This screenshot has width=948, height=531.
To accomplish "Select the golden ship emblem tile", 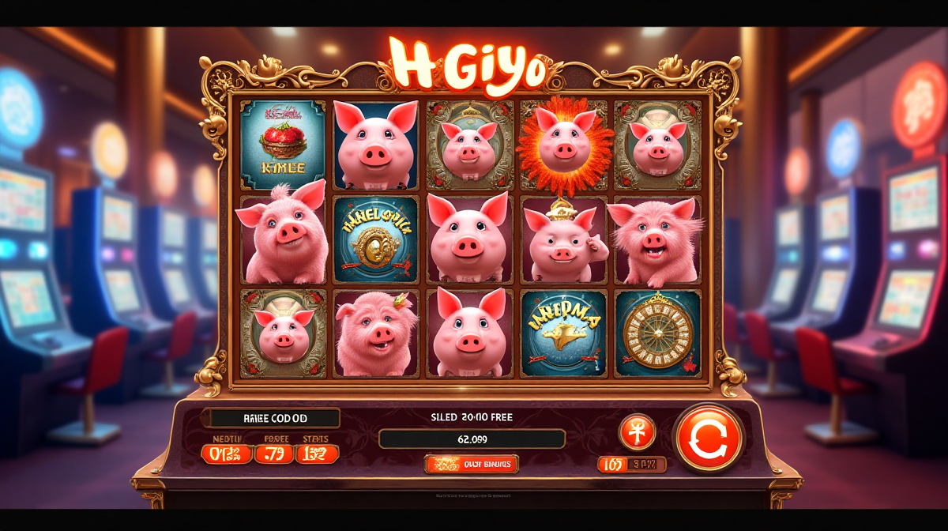I will click(x=564, y=333).
